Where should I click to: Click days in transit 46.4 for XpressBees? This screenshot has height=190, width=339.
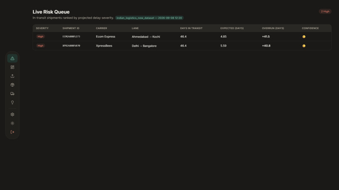pos(183,46)
